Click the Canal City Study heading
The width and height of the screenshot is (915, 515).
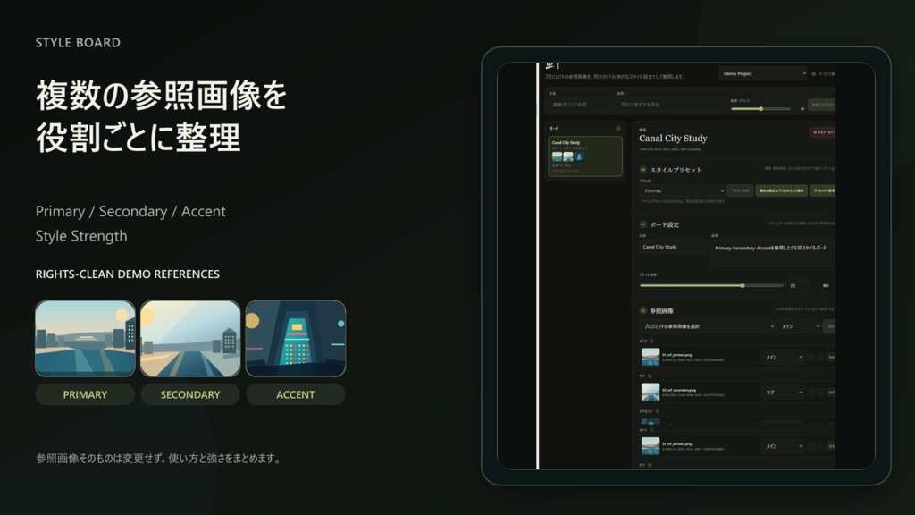(673, 139)
